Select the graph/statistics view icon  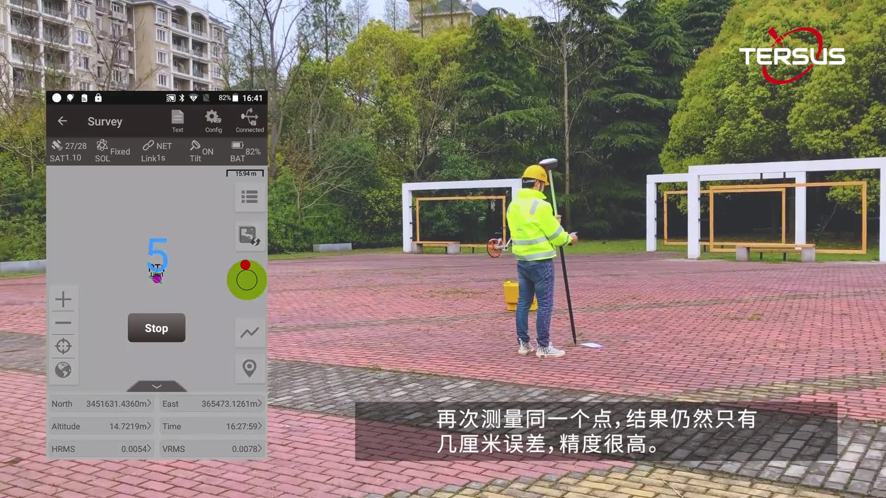[249, 332]
